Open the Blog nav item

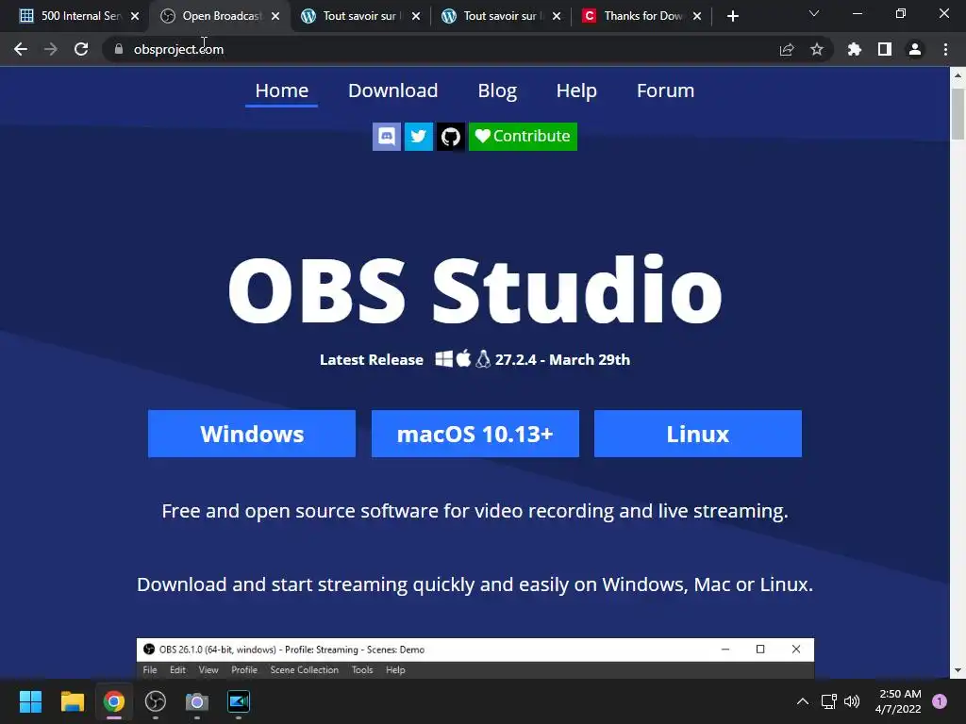[497, 90]
